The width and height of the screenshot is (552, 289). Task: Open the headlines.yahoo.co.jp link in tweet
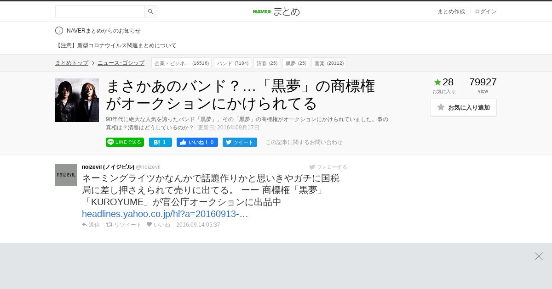pos(165,214)
